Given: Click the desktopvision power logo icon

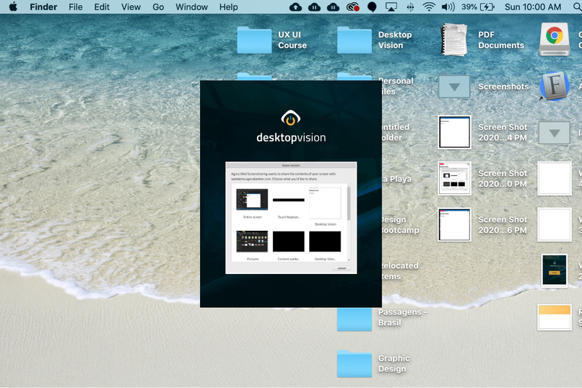Looking at the screenshot, I should pos(290,118).
